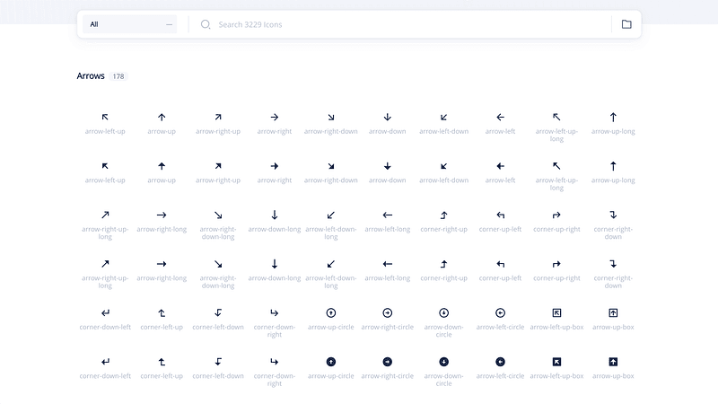Pick the thin-line corner-up-right icon

tap(556, 215)
